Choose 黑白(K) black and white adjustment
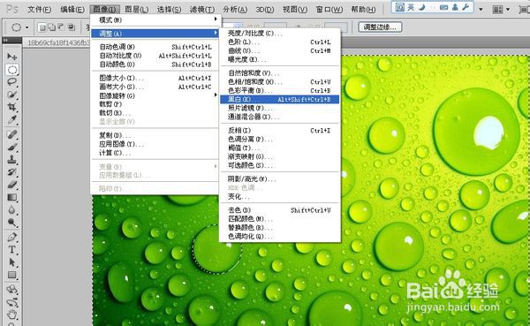Viewport: 530px width, 326px height. [279, 100]
